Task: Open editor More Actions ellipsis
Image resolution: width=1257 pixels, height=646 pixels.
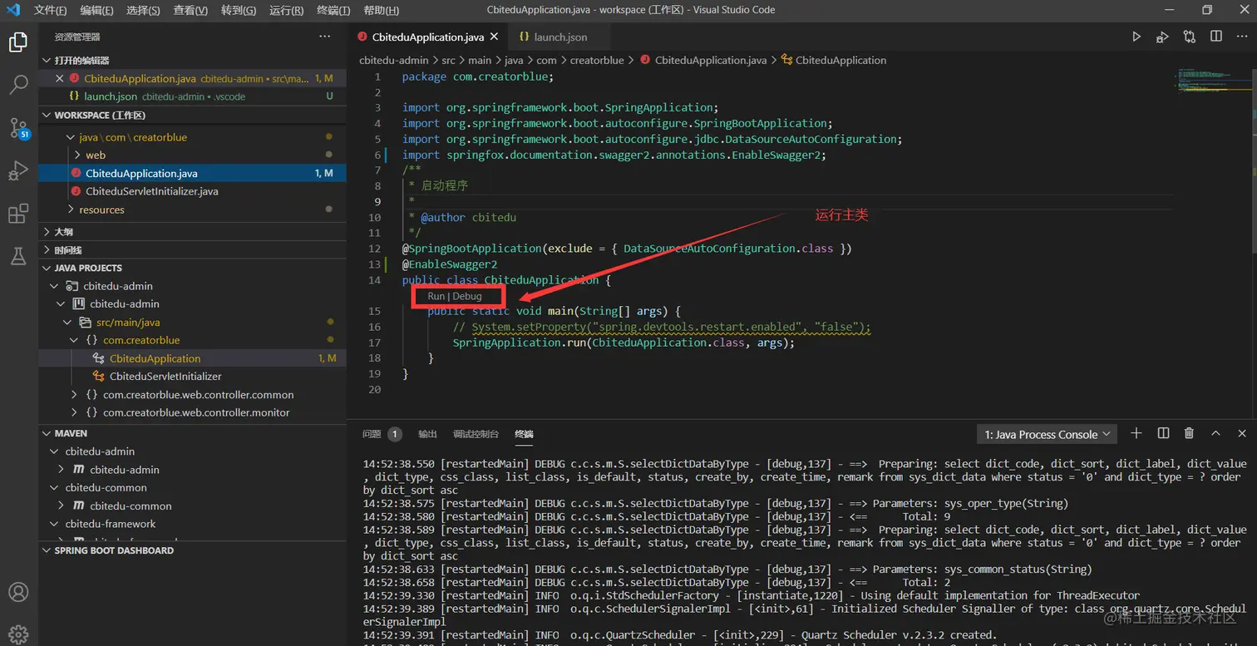Action: pyautogui.click(x=1242, y=37)
